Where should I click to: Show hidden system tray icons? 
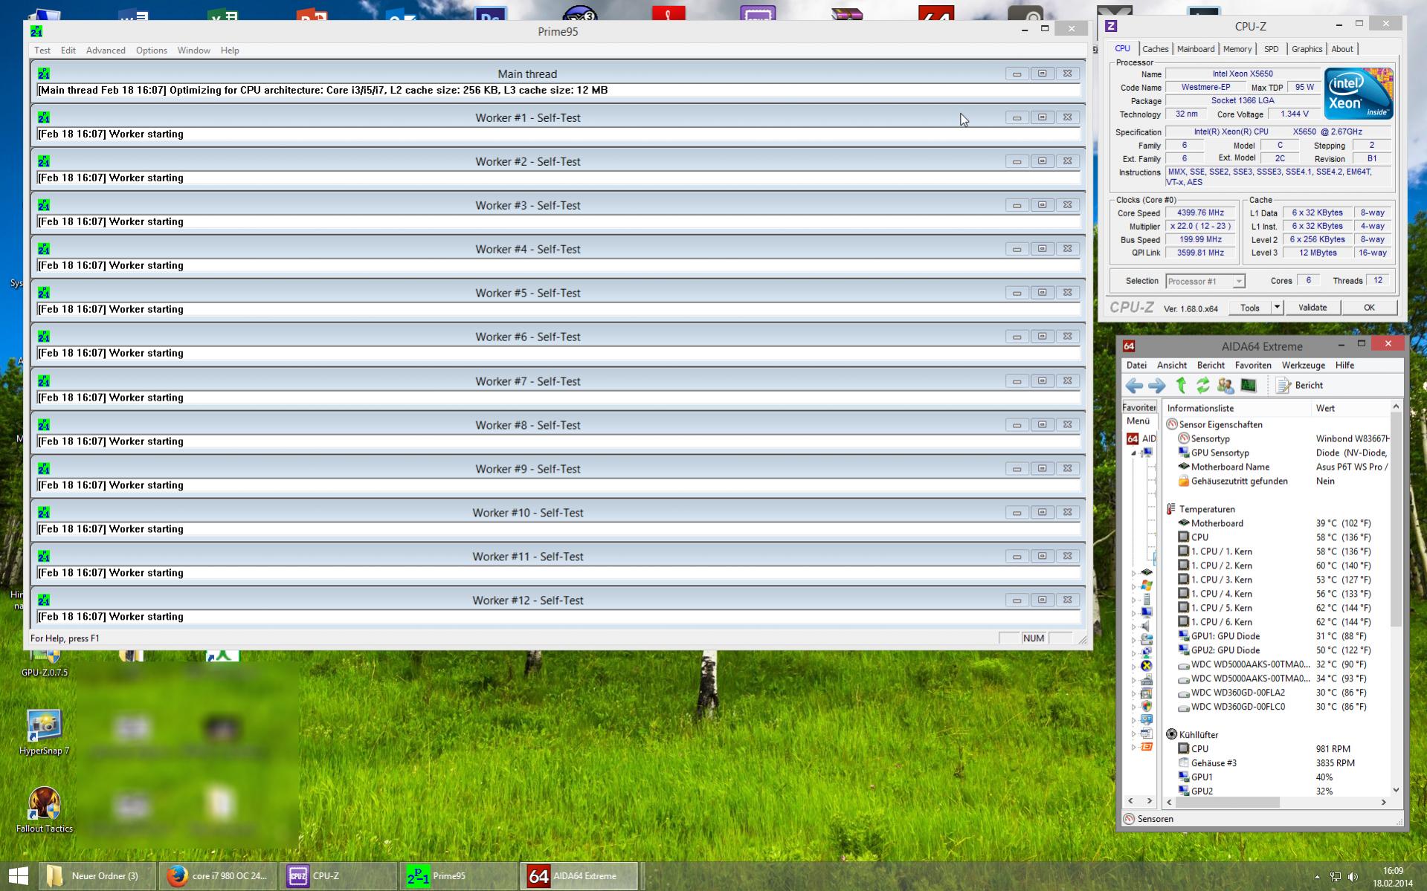point(1317,877)
